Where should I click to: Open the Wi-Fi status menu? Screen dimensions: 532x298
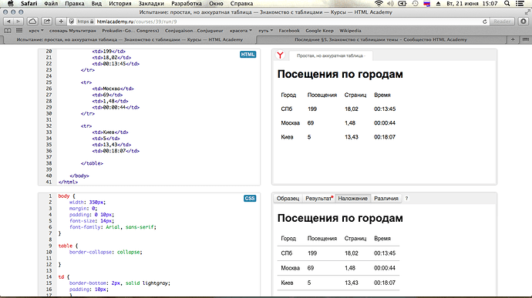(x=379, y=3)
